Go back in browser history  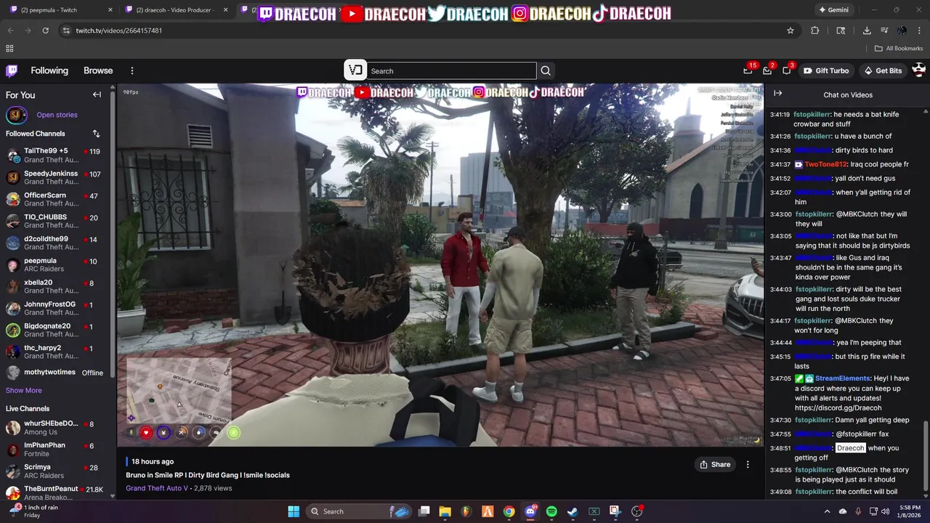[x=10, y=31]
